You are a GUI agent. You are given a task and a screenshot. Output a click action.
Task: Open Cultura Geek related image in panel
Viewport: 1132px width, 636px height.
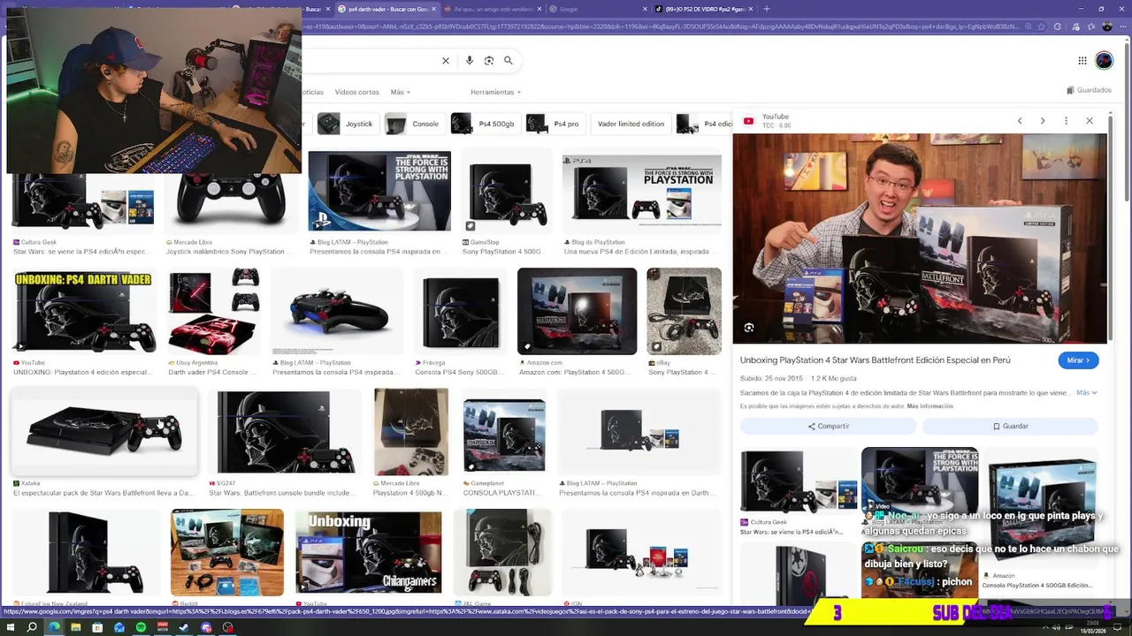coord(799,482)
